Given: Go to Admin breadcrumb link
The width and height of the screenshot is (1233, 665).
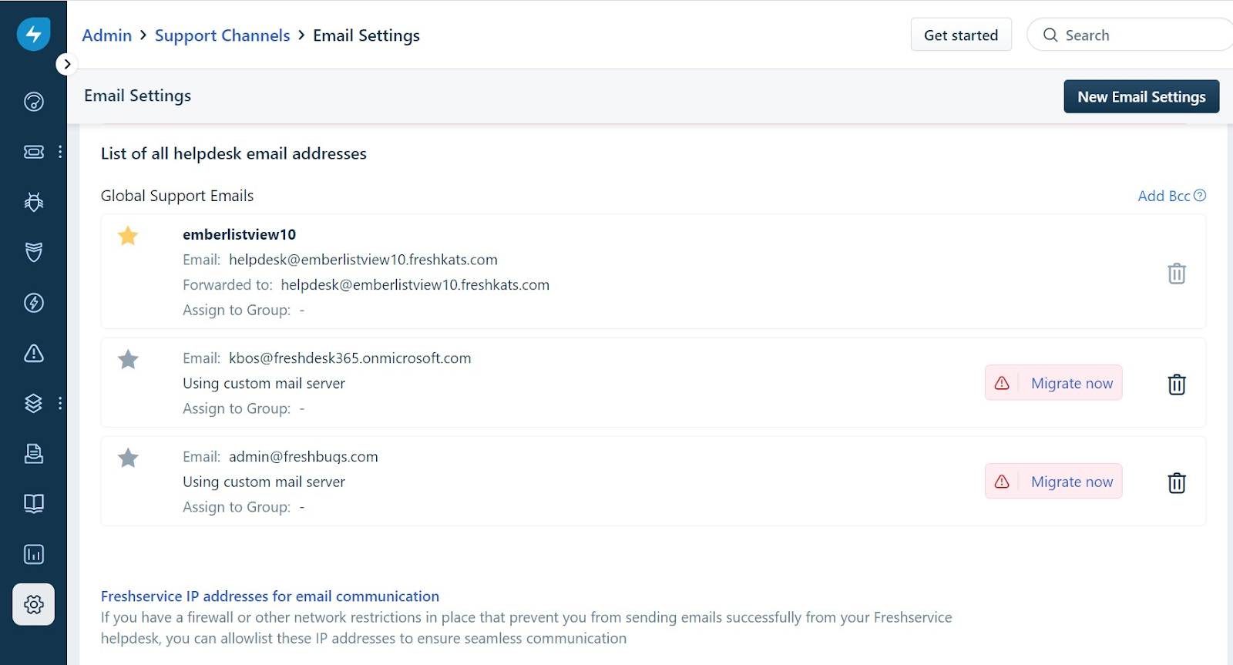Looking at the screenshot, I should point(107,35).
